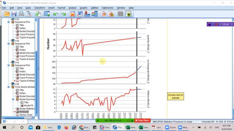Open the File menu
Viewport: 234px width, 131px height.
tap(4, 8)
